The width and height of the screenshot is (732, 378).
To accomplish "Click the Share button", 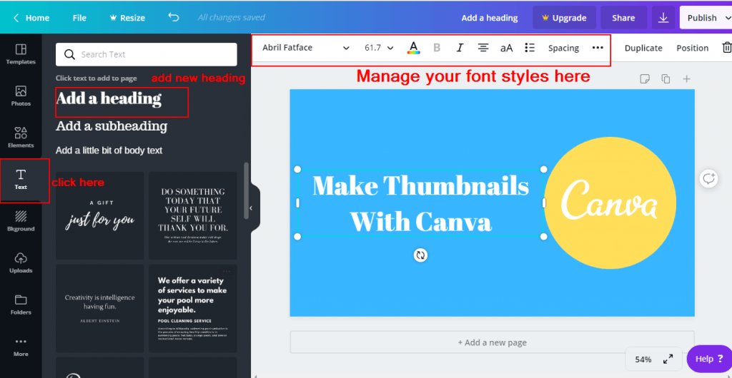I will point(623,18).
